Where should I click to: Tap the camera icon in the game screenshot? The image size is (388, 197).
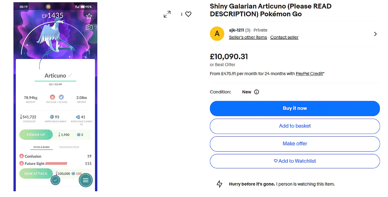[x=89, y=27]
